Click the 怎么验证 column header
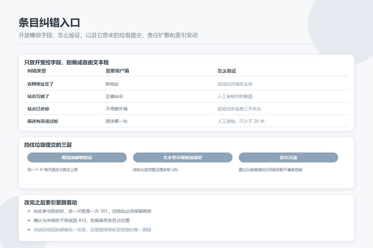This screenshot has height=248, width=373. click(x=227, y=71)
